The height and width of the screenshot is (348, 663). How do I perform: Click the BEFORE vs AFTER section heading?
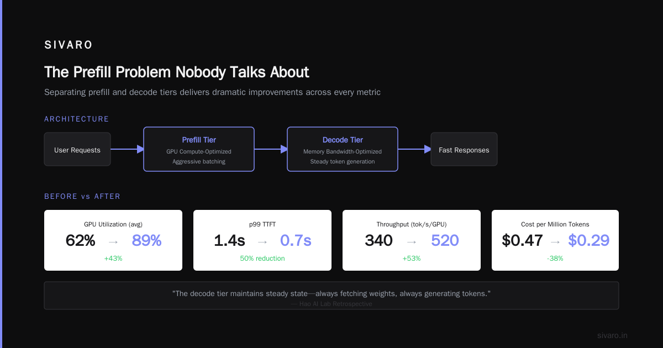[x=82, y=197]
